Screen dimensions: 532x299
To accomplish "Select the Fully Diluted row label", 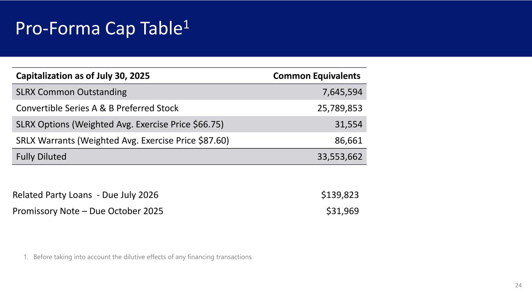I will pyautogui.click(x=41, y=157).
